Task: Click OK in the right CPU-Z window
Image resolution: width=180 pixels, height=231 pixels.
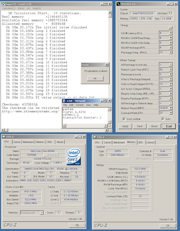Action: point(168,226)
